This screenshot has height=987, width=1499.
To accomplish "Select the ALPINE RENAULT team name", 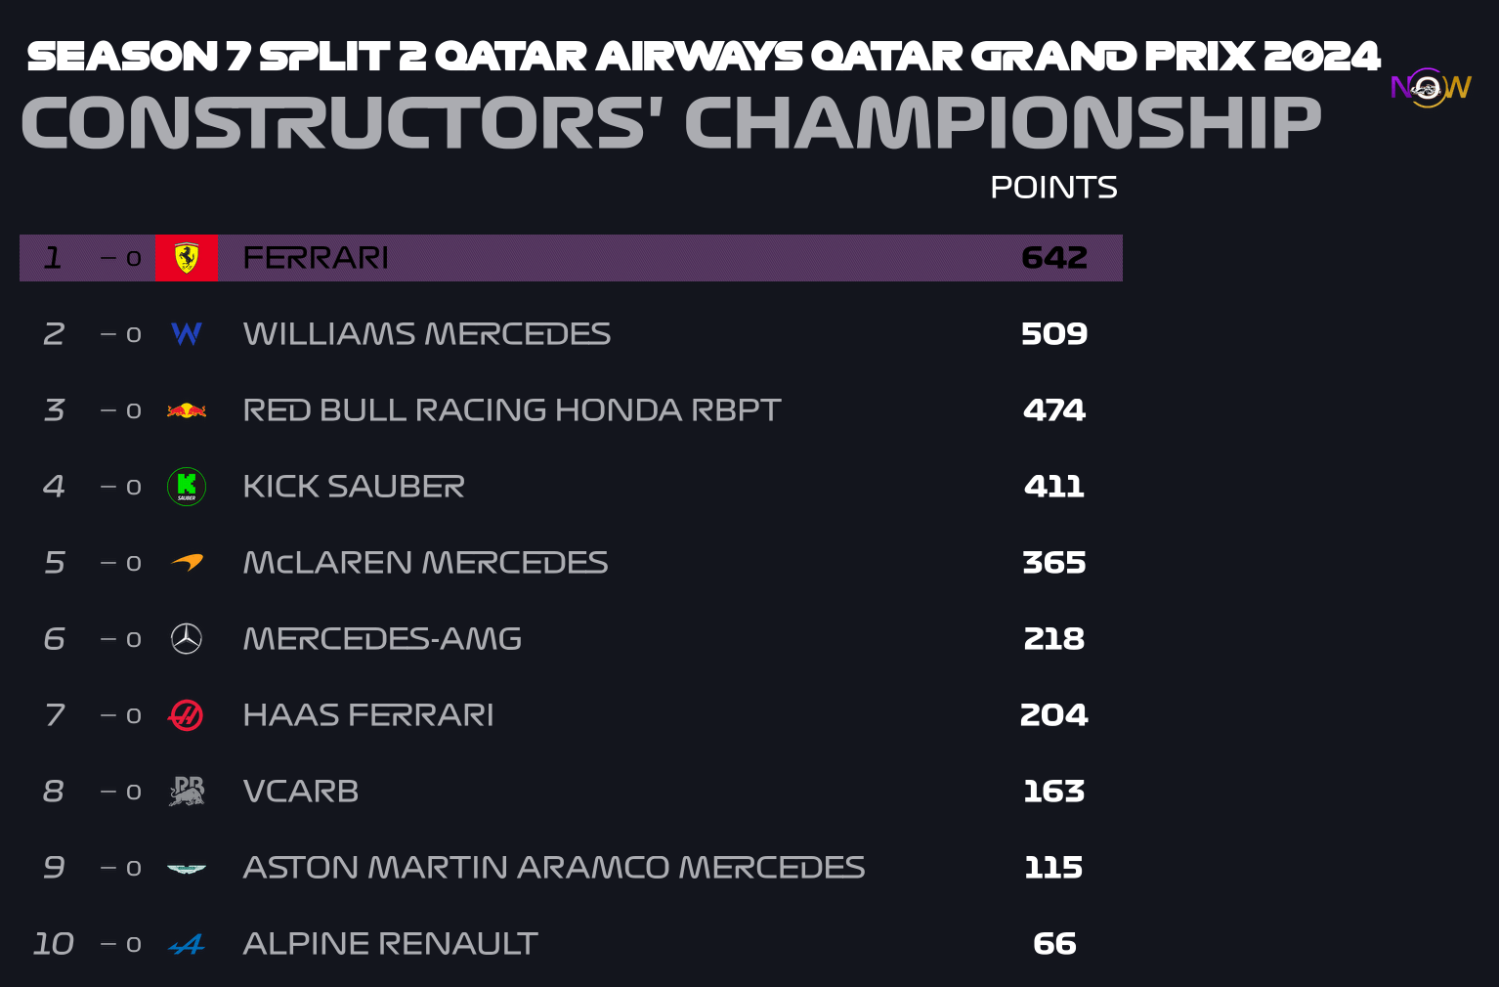I will pos(390,944).
